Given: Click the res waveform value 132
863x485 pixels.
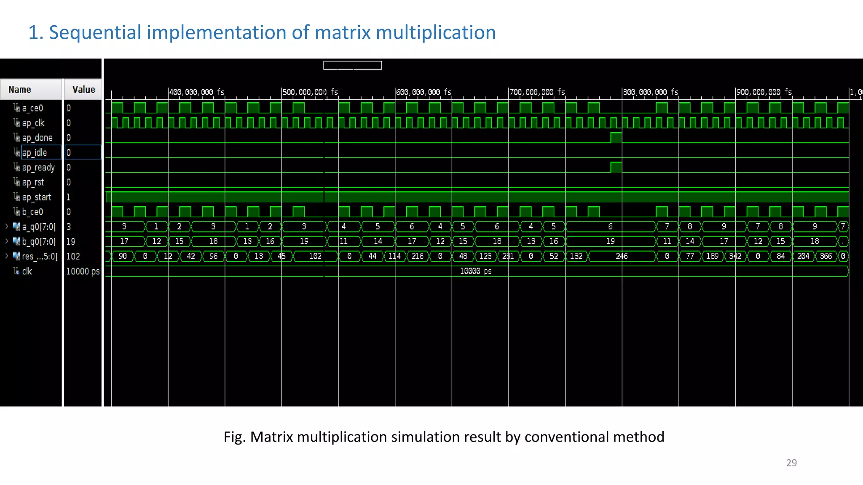Looking at the screenshot, I should (576, 256).
